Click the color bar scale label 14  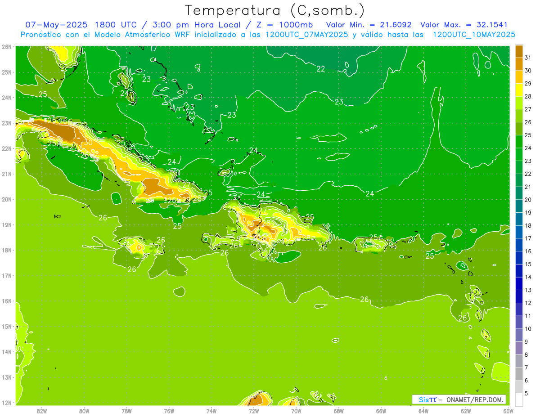(x=528, y=277)
